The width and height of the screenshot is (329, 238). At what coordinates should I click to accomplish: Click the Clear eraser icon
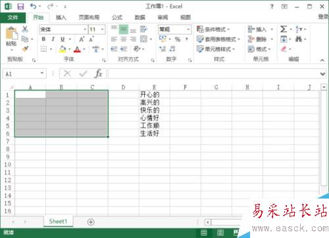tap(284, 49)
